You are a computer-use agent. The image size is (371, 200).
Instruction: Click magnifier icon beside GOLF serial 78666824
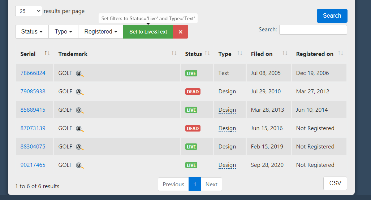[x=80, y=74]
